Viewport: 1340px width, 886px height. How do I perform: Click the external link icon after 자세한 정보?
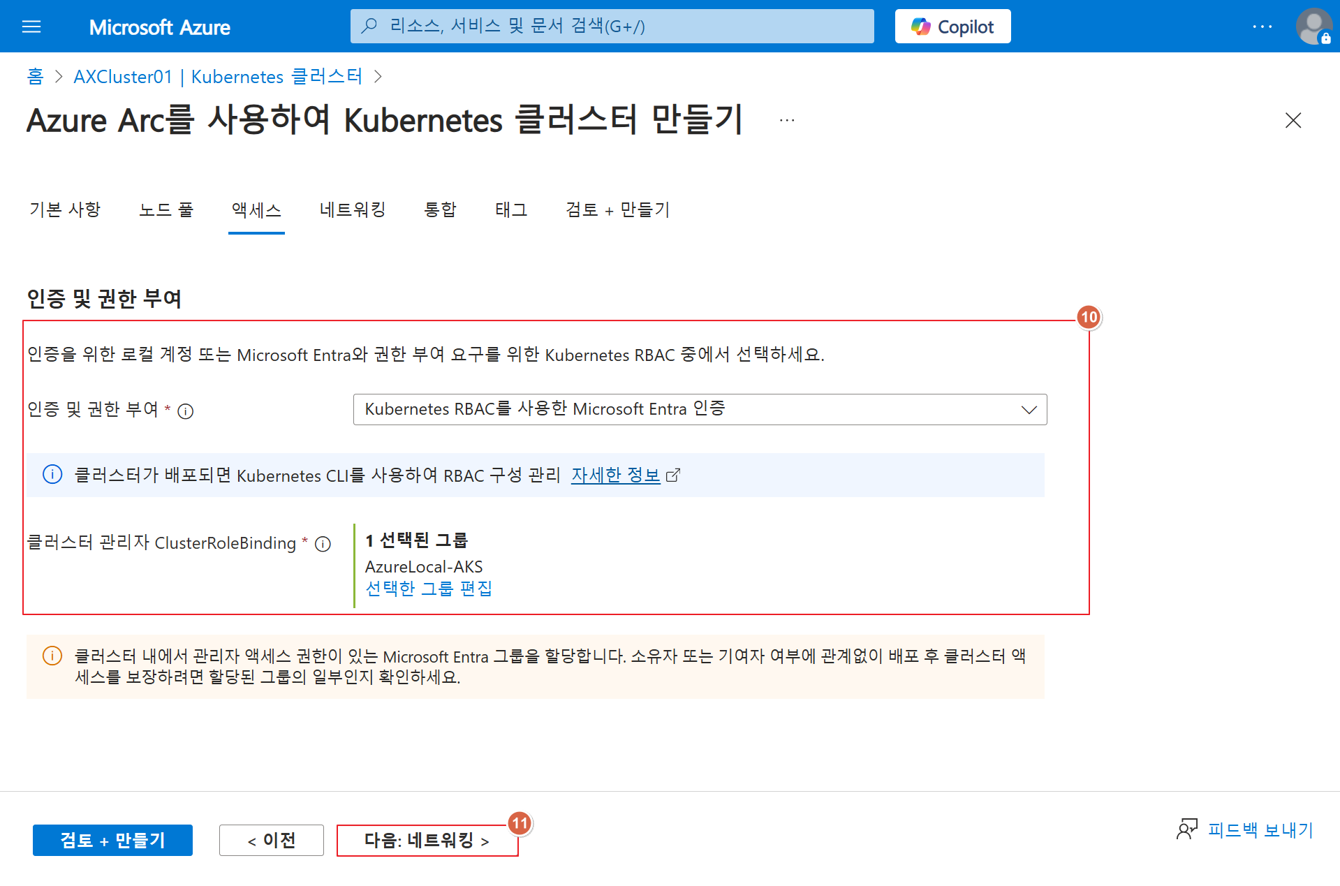pos(673,475)
